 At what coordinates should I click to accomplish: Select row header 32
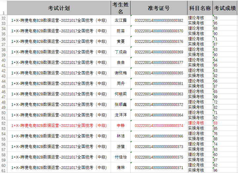tap(4, 18)
